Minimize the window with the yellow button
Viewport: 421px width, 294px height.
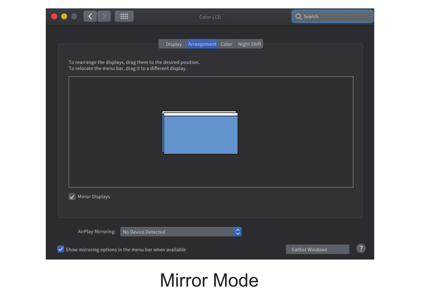64,16
